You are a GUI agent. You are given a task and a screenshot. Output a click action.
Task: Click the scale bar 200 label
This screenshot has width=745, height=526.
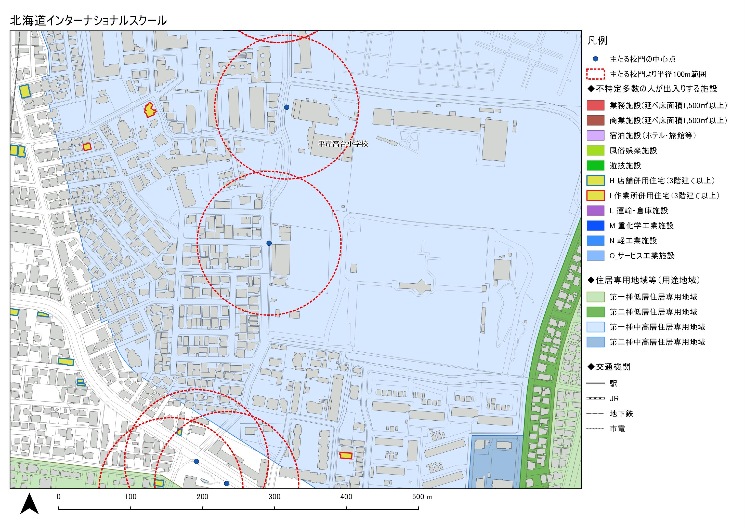(x=202, y=497)
